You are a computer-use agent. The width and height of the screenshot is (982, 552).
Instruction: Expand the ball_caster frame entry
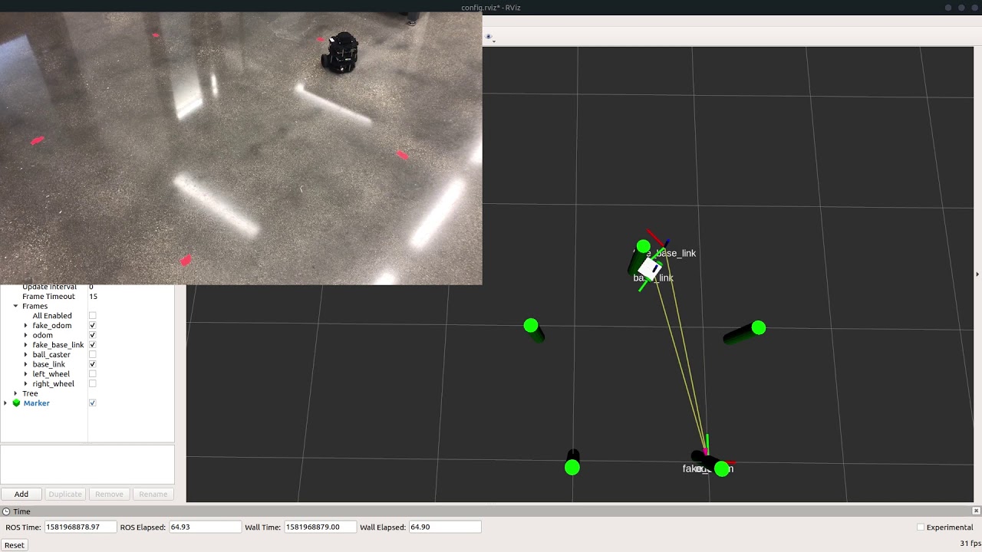point(25,355)
